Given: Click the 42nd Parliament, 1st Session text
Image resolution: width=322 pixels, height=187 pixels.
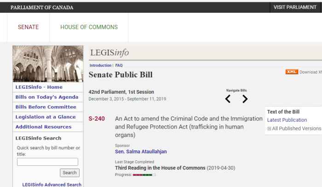Looking at the screenshot, I should pos(121,92).
